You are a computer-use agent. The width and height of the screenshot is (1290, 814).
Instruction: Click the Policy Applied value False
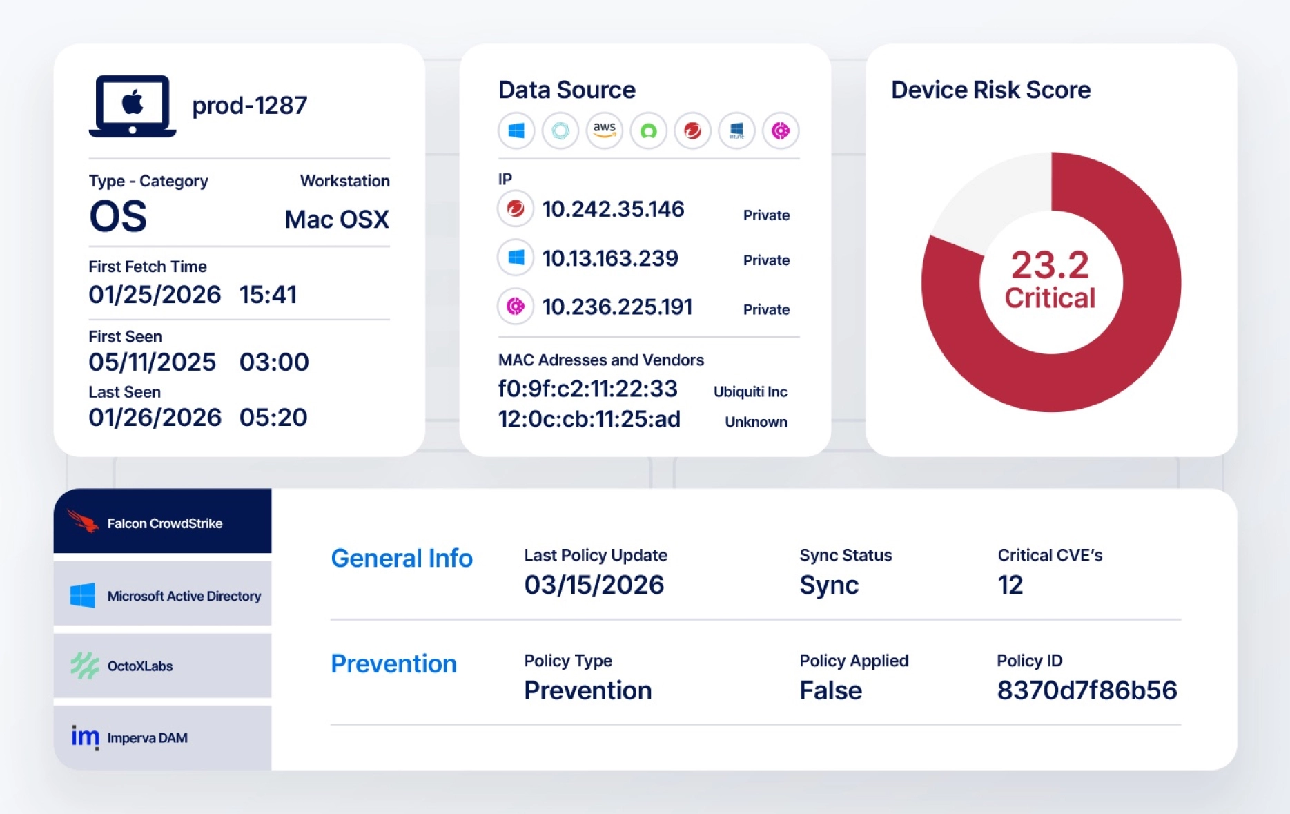831,690
